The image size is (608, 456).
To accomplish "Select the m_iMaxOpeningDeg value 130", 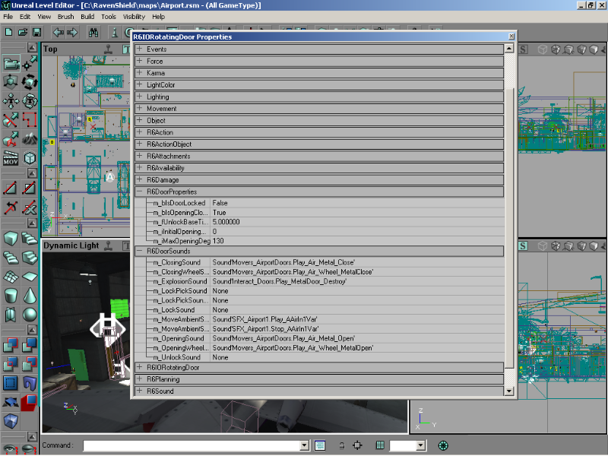I will [x=357, y=241].
